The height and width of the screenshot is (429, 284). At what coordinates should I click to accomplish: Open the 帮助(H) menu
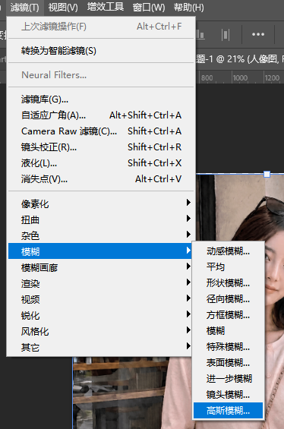tap(189, 8)
